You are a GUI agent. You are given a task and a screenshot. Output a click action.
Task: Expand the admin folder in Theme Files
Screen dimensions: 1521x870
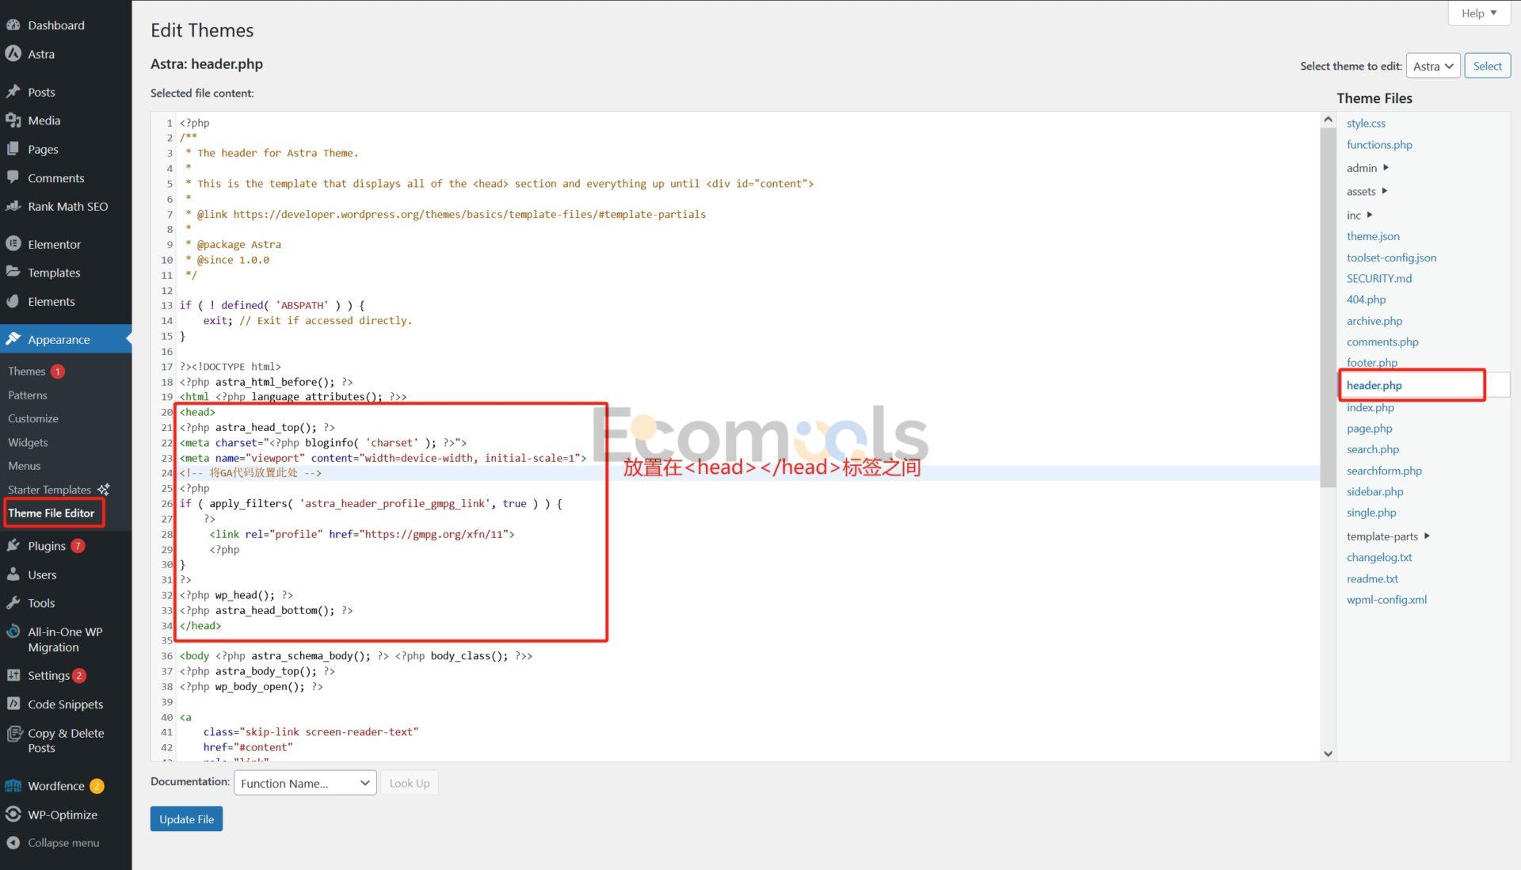[x=1386, y=167]
